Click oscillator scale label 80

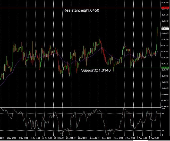(163, 113)
